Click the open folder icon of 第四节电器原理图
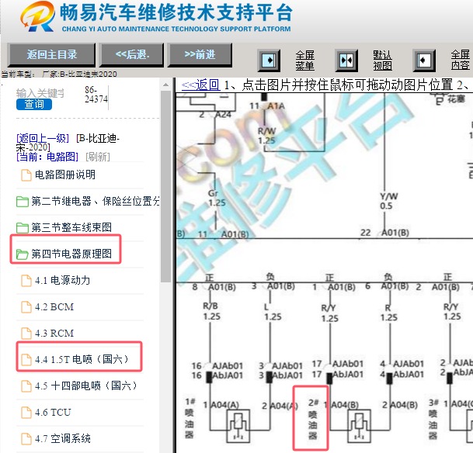Image resolution: width=473 pixels, height=453 pixels. coord(22,254)
